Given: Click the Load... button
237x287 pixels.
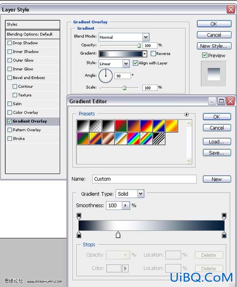Looking at the screenshot, I should (217, 142).
